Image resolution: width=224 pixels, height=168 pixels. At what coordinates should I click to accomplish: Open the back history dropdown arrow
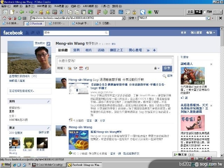[x=27, y=12]
